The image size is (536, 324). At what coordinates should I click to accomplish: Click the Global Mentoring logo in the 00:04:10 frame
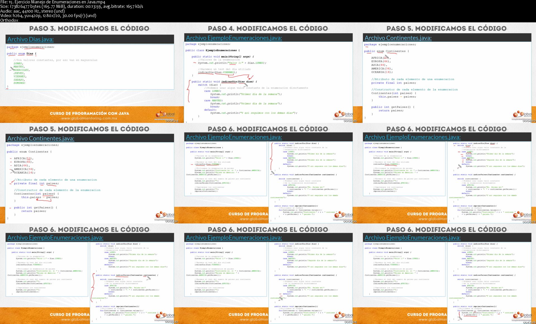522,115
